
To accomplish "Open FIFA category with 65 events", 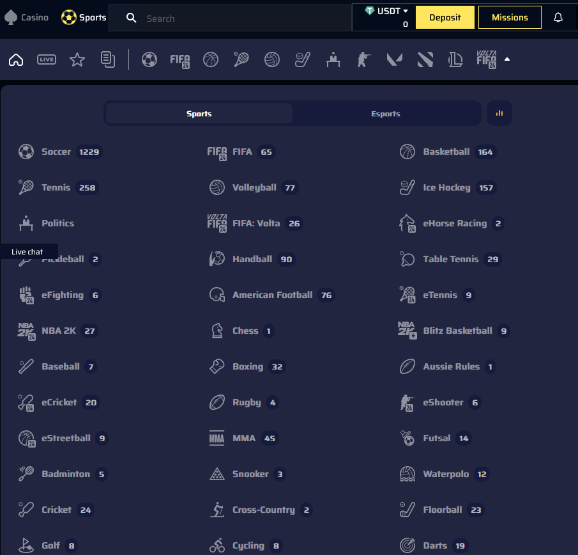I will coord(241,152).
